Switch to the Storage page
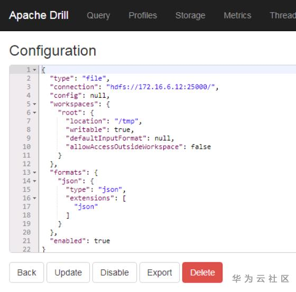Viewport: 296px width, 292px height. pyautogui.click(x=190, y=15)
